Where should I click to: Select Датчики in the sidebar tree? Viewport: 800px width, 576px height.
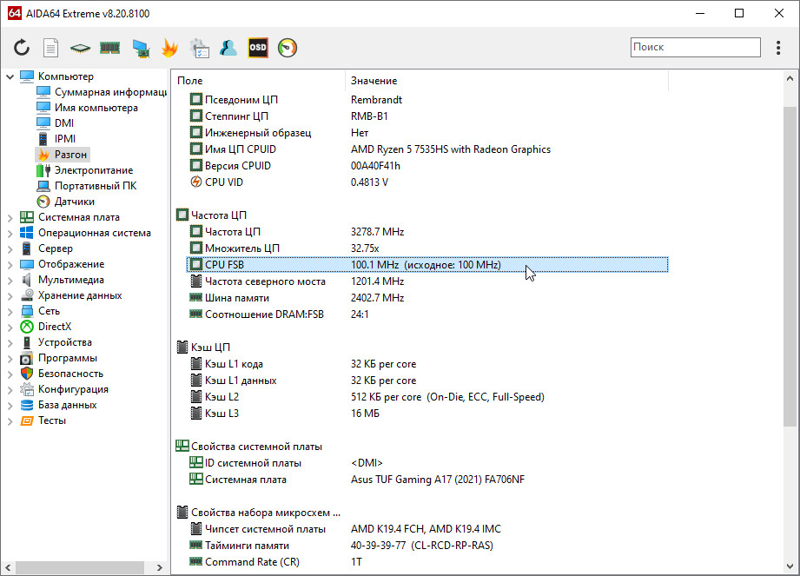75,202
